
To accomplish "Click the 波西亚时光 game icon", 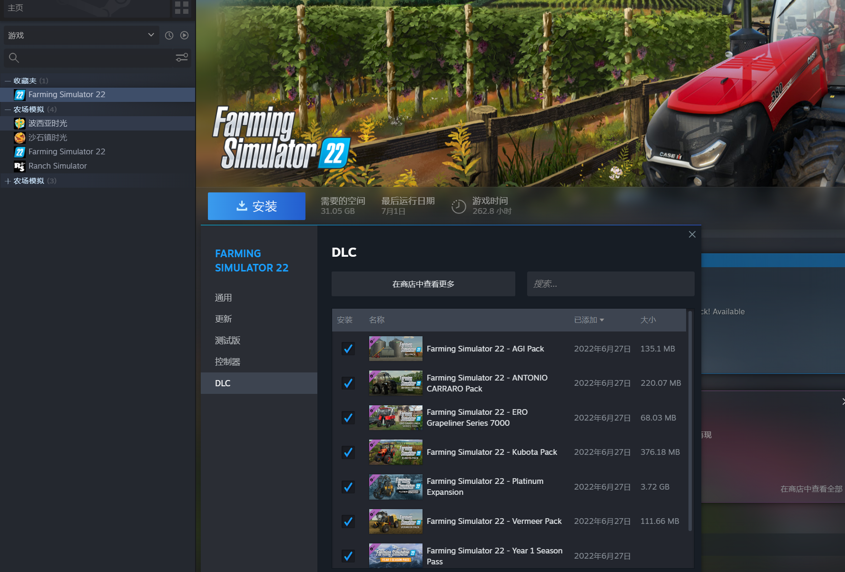I will click(x=20, y=123).
